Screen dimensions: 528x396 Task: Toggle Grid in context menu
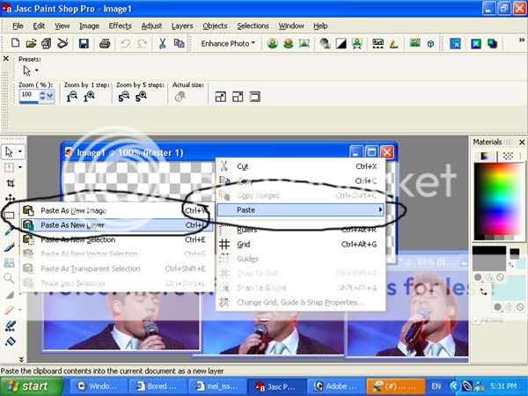(x=300, y=244)
